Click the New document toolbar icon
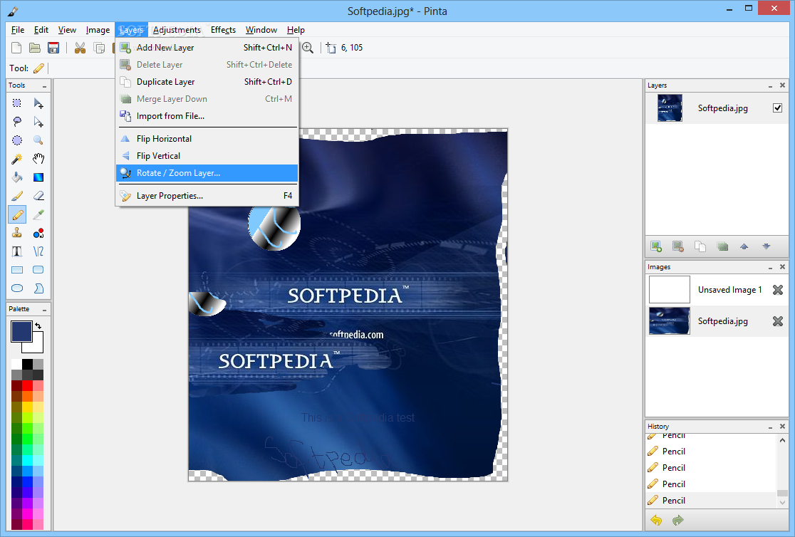 point(16,48)
